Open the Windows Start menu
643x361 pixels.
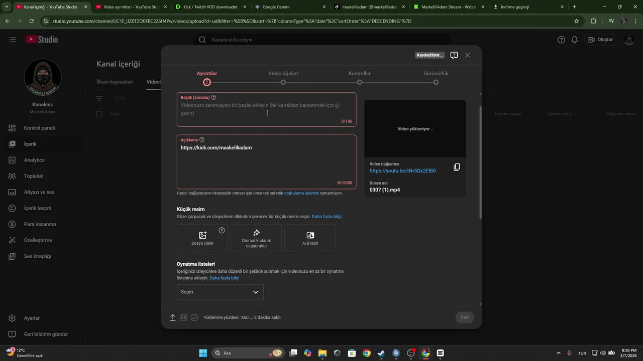pyautogui.click(x=203, y=353)
